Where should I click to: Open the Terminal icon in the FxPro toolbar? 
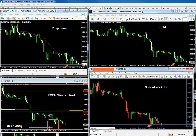(x=117, y=19)
